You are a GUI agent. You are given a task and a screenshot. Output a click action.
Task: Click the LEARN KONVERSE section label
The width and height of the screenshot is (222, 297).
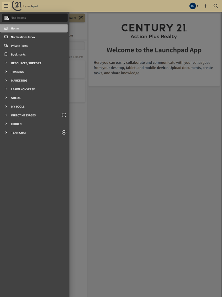click(23, 89)
